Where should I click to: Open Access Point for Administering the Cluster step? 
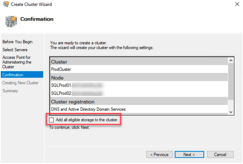coord(17,62)
